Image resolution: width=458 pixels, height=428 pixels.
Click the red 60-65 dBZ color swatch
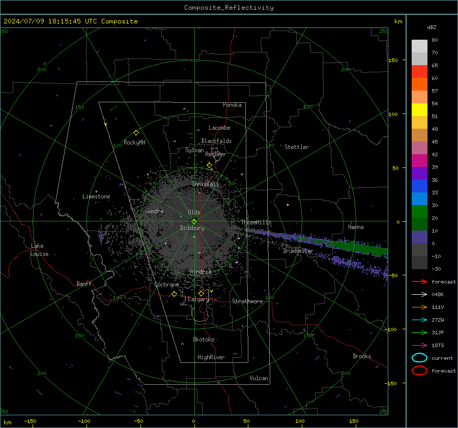point(419,72)
